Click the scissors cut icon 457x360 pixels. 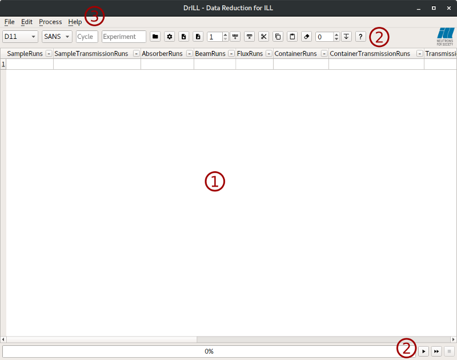tap(263, 37)
